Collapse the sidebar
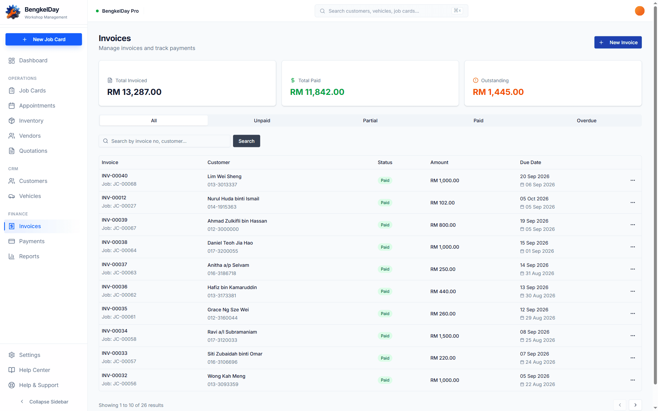Screen dimensions: 658x411 pos(44,402)
